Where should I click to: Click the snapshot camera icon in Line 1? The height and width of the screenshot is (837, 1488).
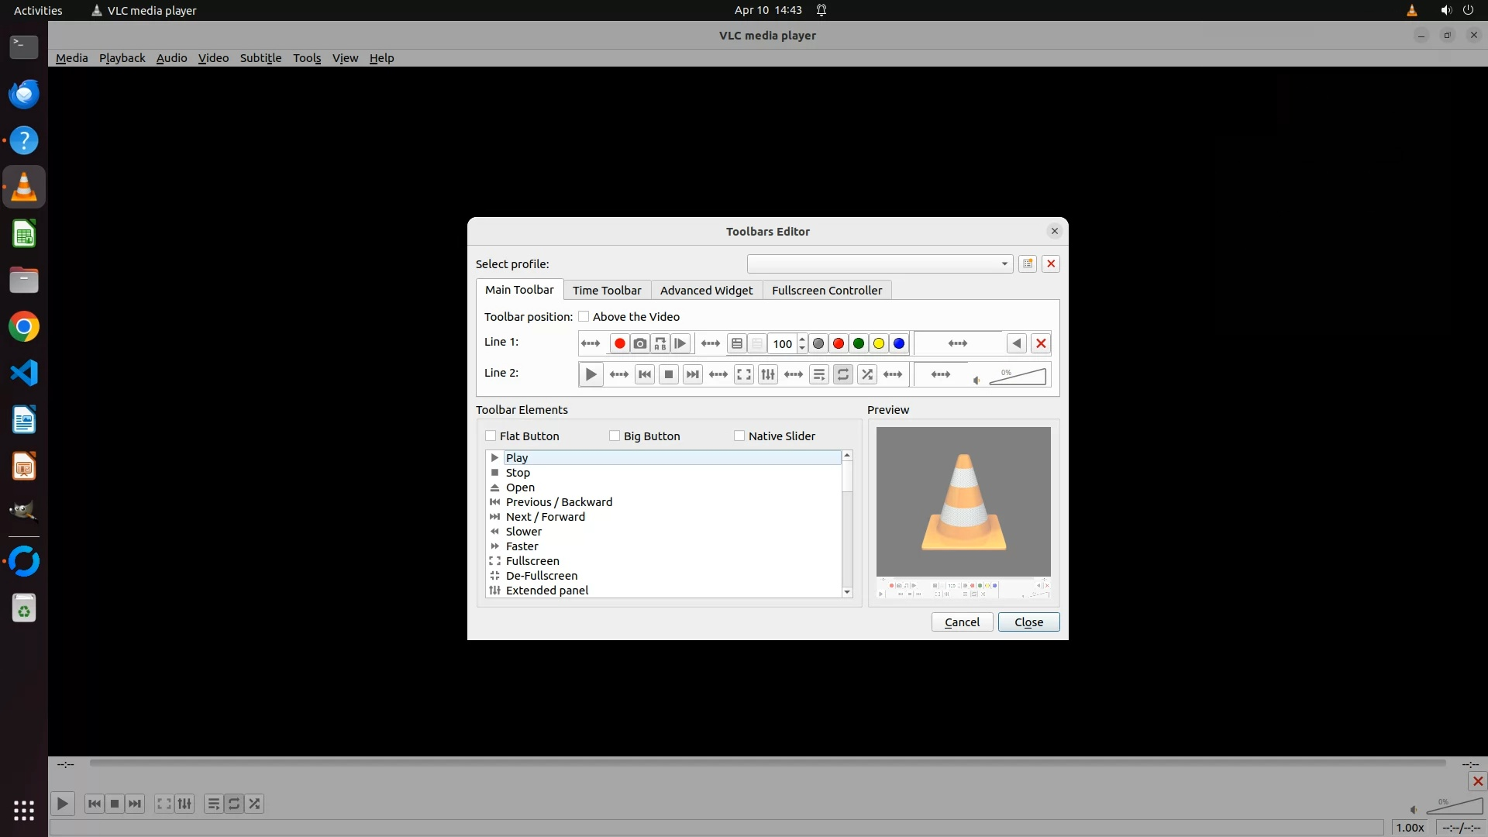point(639,343)
